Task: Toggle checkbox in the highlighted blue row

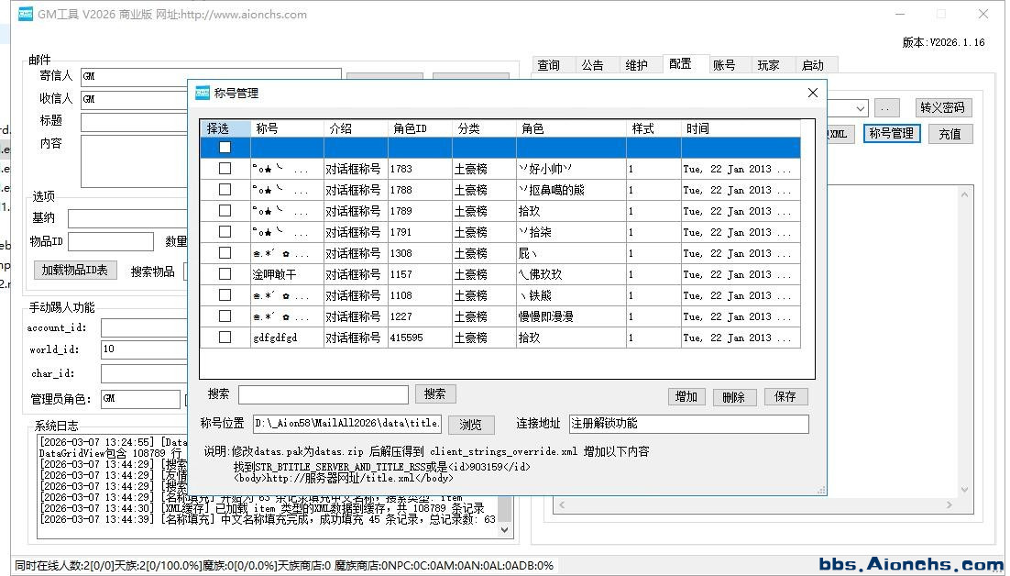Action: point(225,148)
